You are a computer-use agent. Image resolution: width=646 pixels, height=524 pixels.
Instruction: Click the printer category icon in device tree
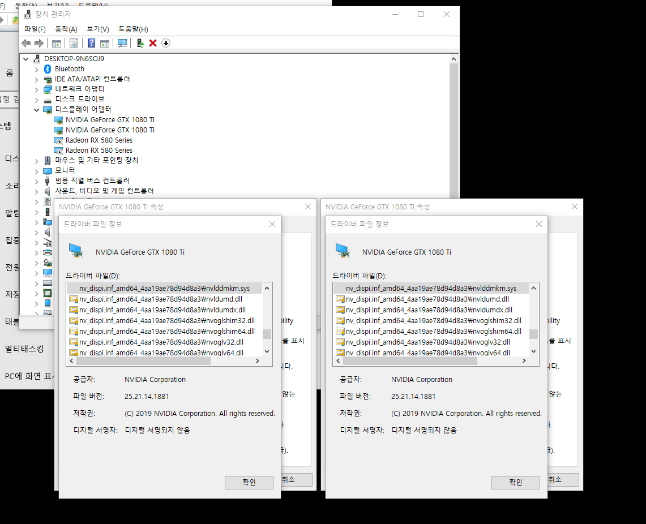click(48, 252)
